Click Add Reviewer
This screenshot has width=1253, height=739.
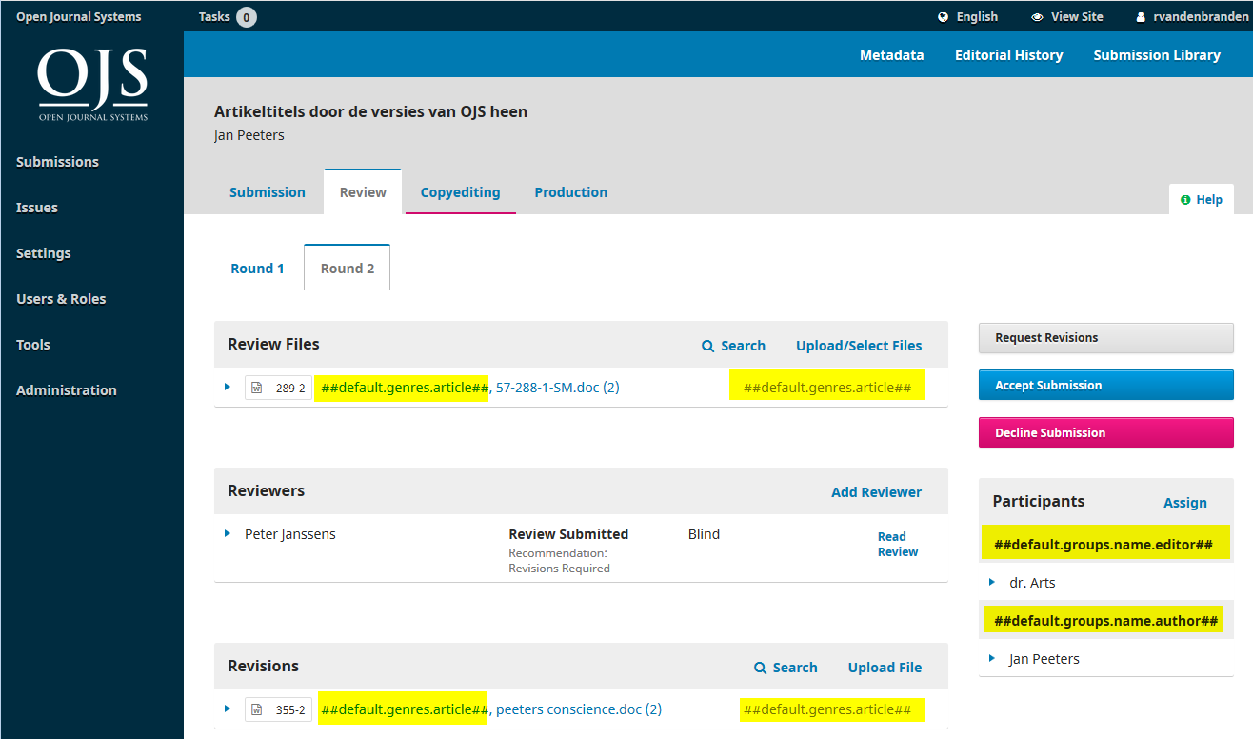(877, 492)
